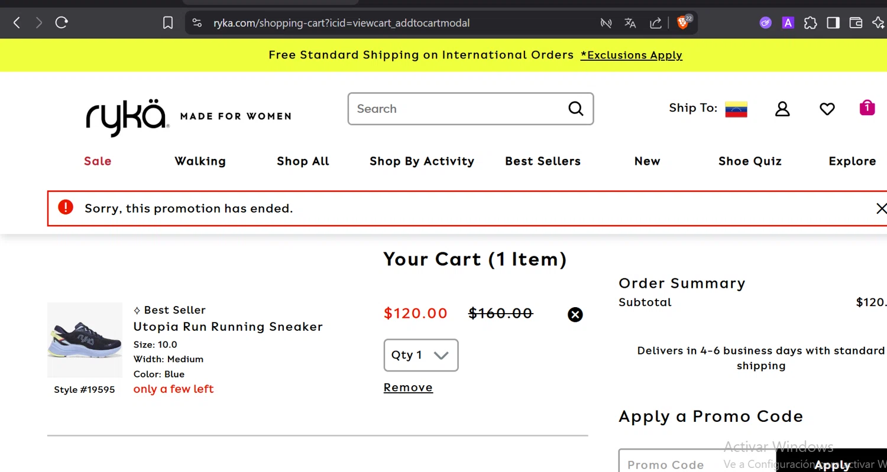
Task: Open the pink shopping bag icon
Action: point(867,108)
